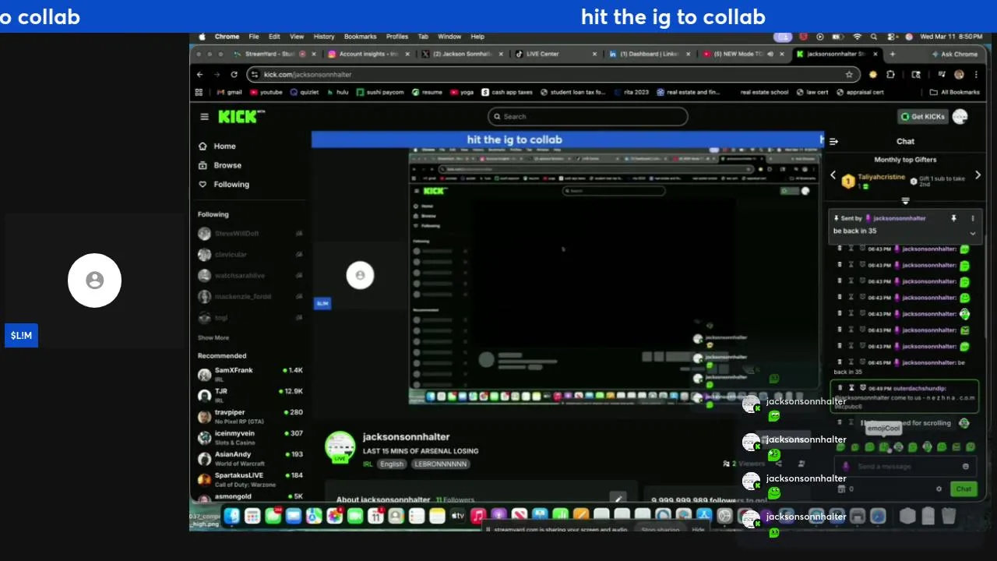The width and height of the screenshot is (997, 561).
Task: Open pinned message options menu
Action: pos(972,219)
